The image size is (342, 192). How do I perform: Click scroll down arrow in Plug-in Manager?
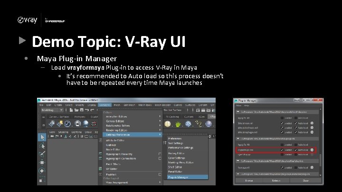click(320, 175)
